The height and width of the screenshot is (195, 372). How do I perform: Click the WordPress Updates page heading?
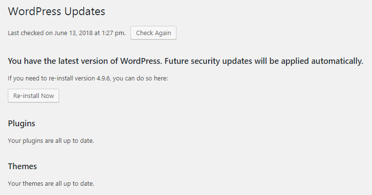57,11
